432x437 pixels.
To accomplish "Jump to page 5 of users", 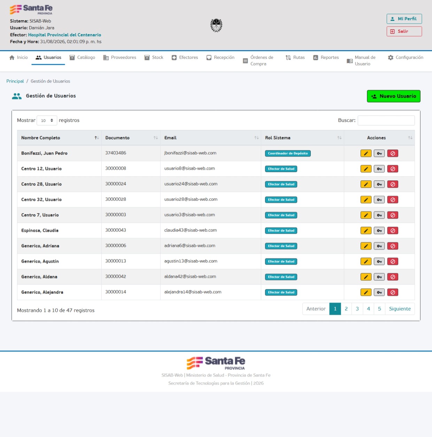I will pos(379,309).
